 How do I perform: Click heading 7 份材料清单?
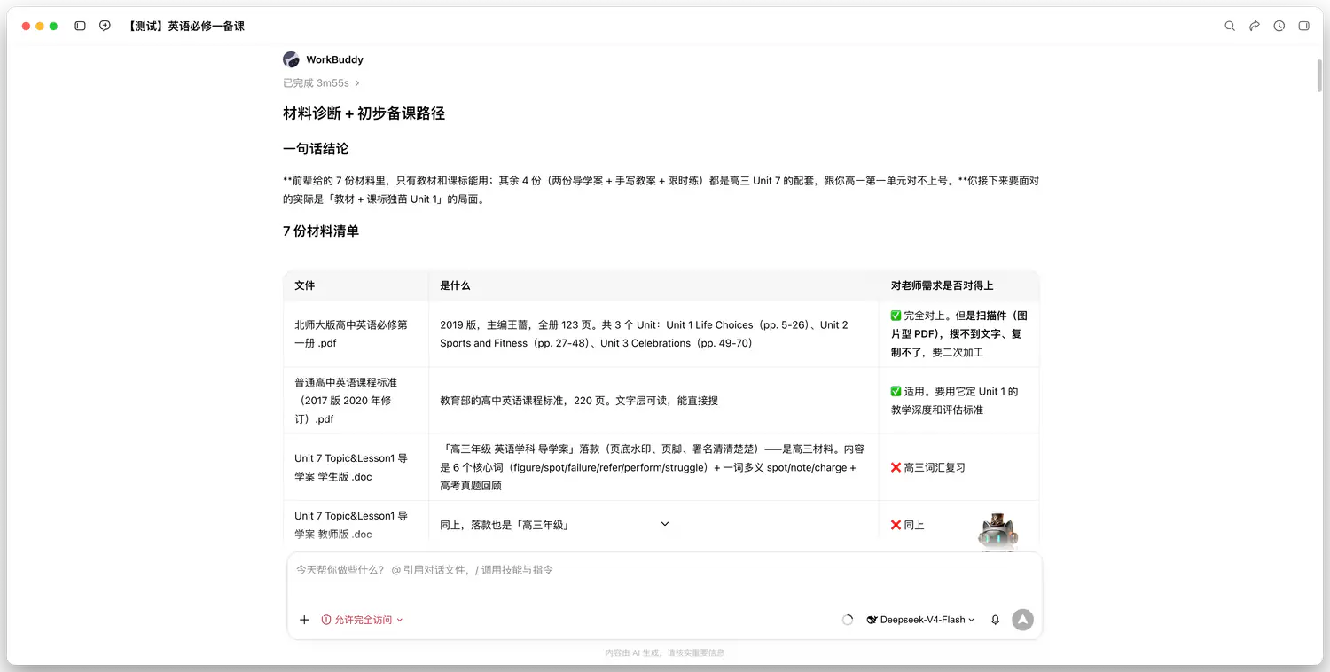(x=321, y=231)
